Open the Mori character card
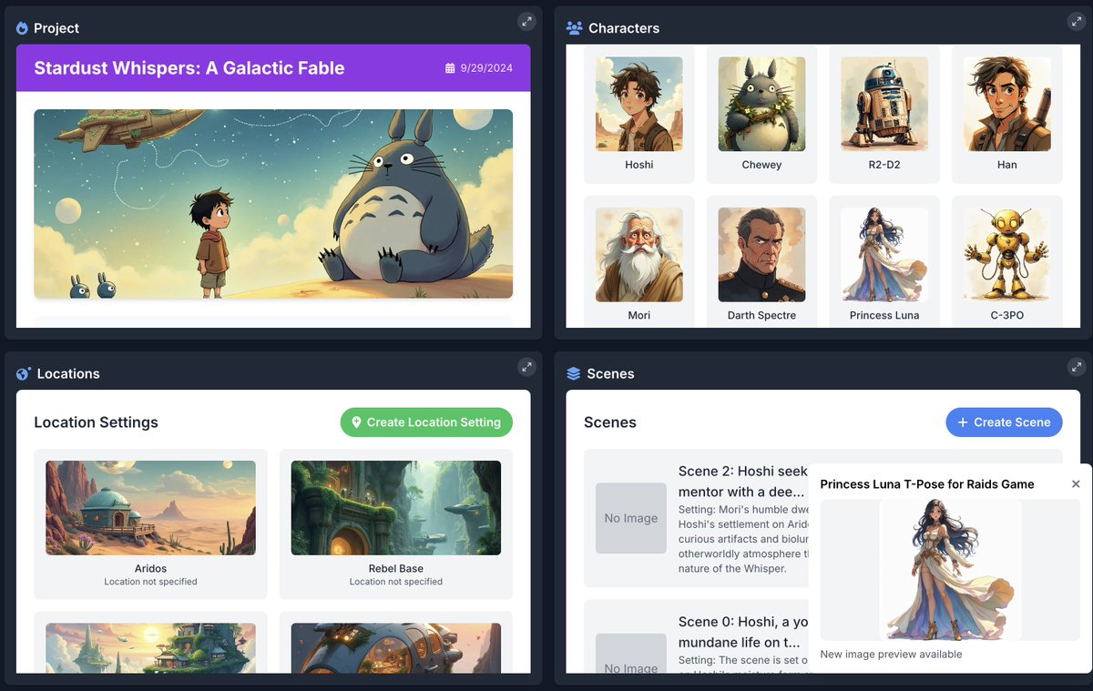The image size is (1093, 691). [x=639, y=262]
